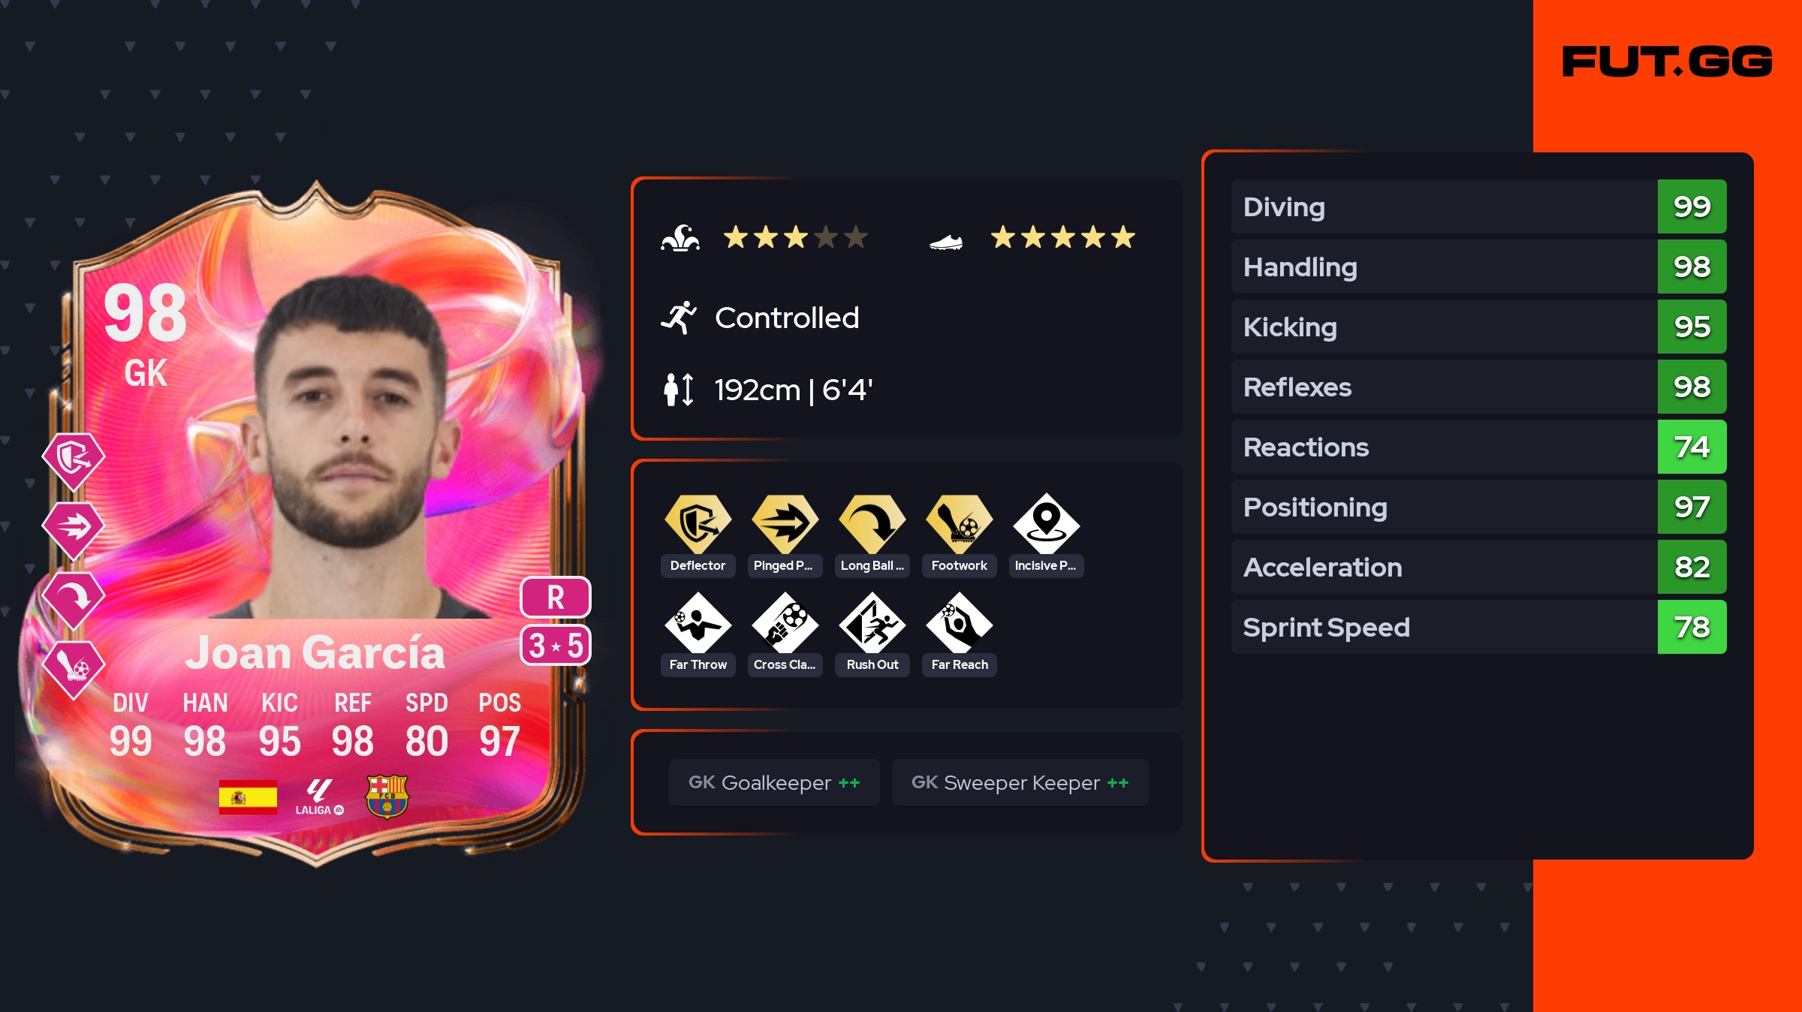Select the Pinged Pass playstyle icon
Screen dimensions: 1802x1012
click(x=785, y=523)
